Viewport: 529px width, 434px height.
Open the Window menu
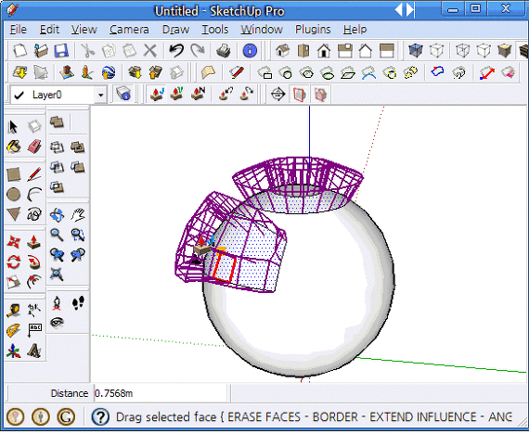pos(262,30)
